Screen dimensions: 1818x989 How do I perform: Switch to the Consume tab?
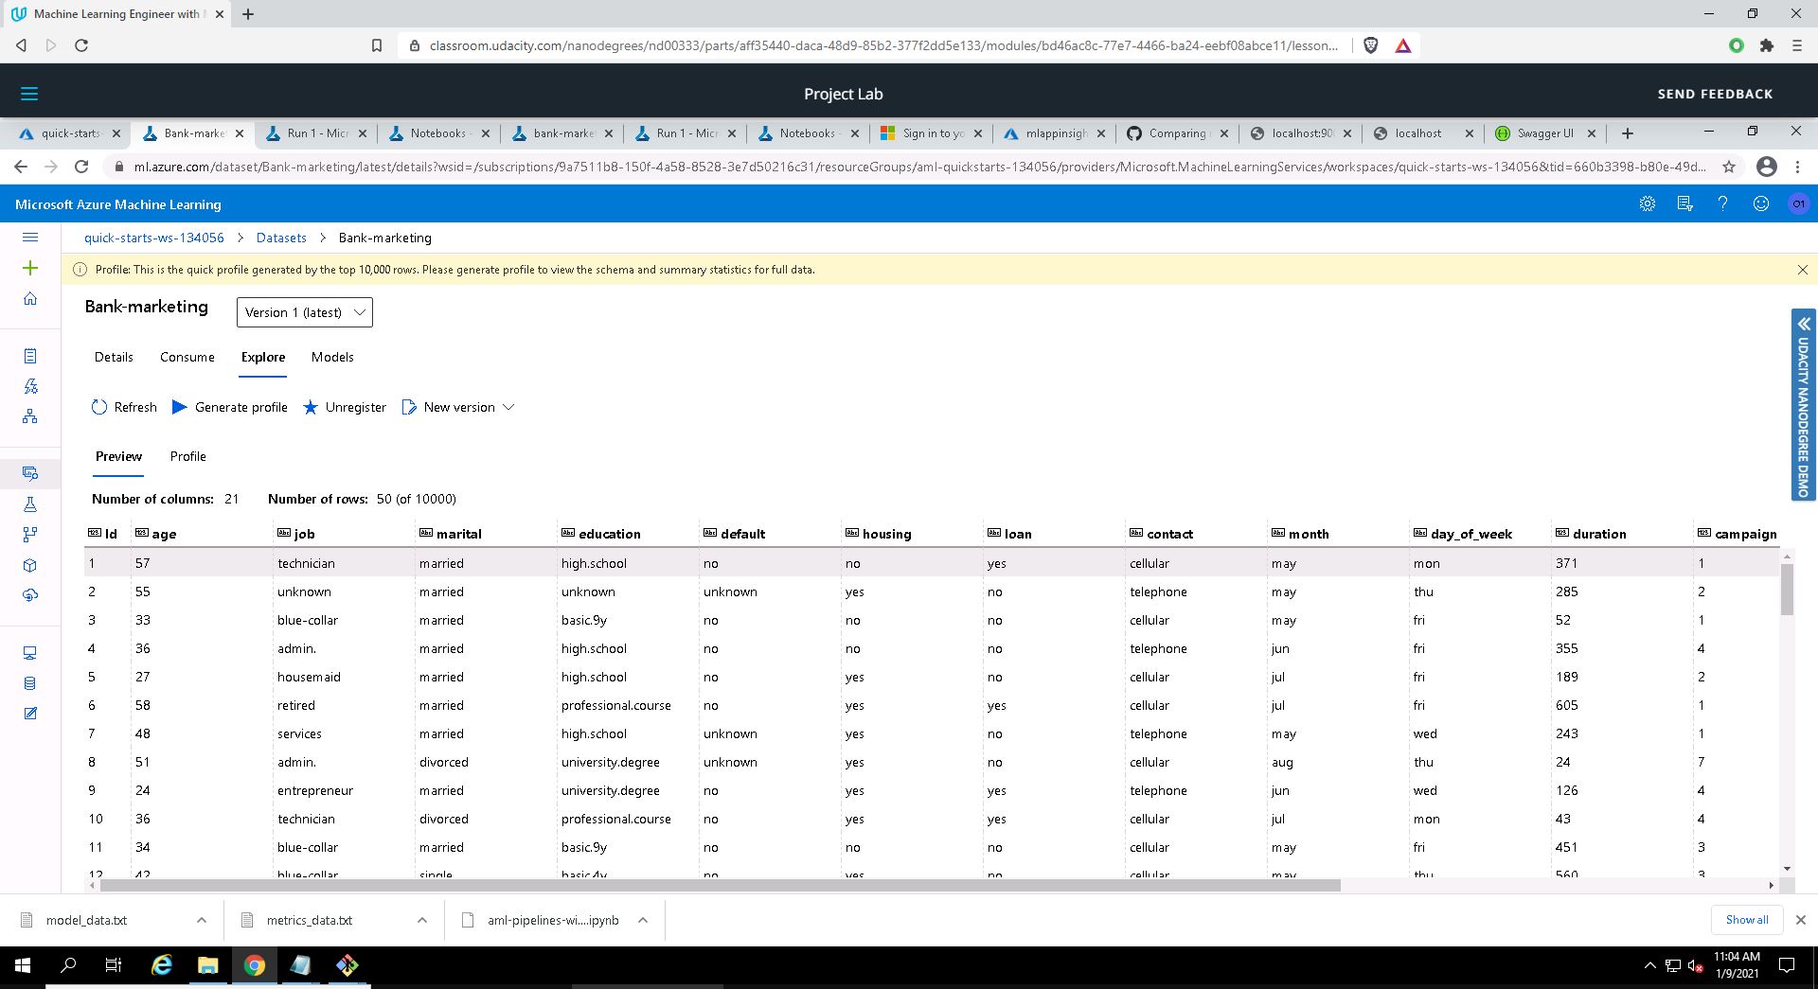[x=187, y=357]
